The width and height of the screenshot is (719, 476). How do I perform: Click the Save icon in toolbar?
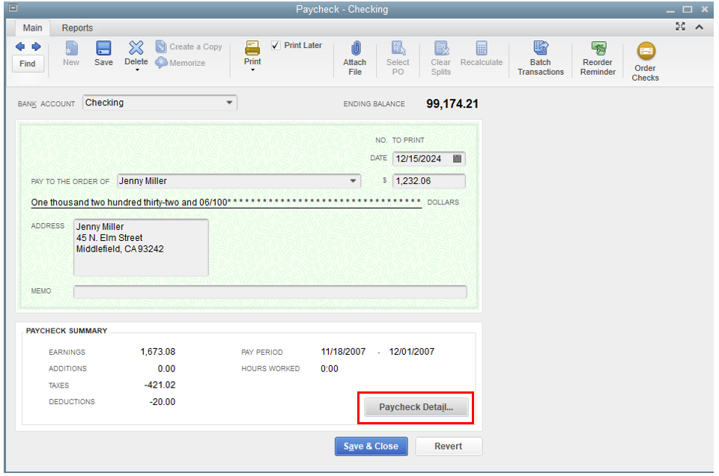coord(103,49)
